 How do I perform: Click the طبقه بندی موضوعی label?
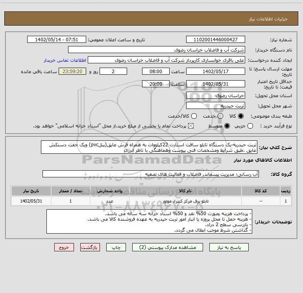coord(271,116)
